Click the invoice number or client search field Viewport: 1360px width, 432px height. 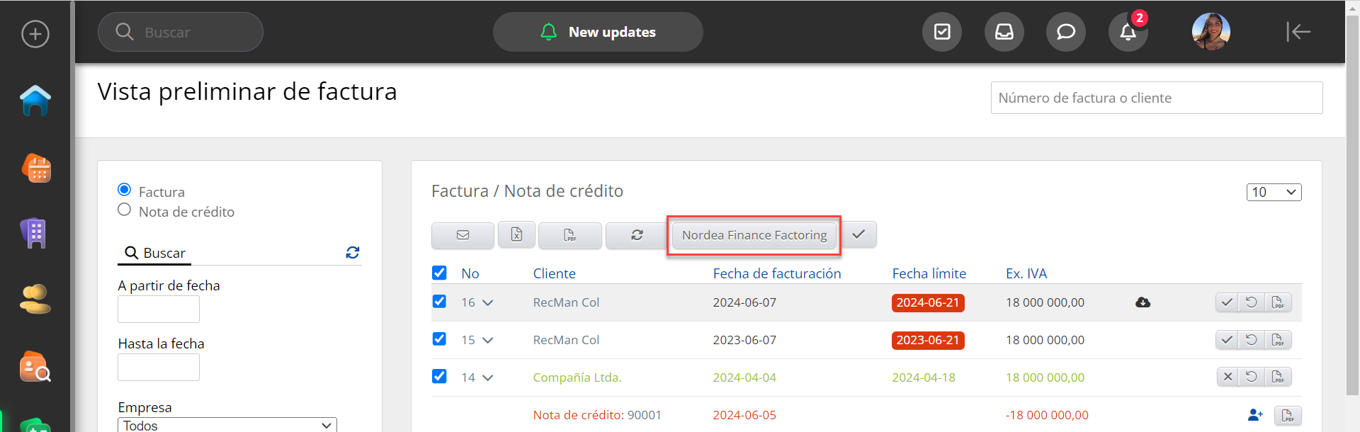1156,98
